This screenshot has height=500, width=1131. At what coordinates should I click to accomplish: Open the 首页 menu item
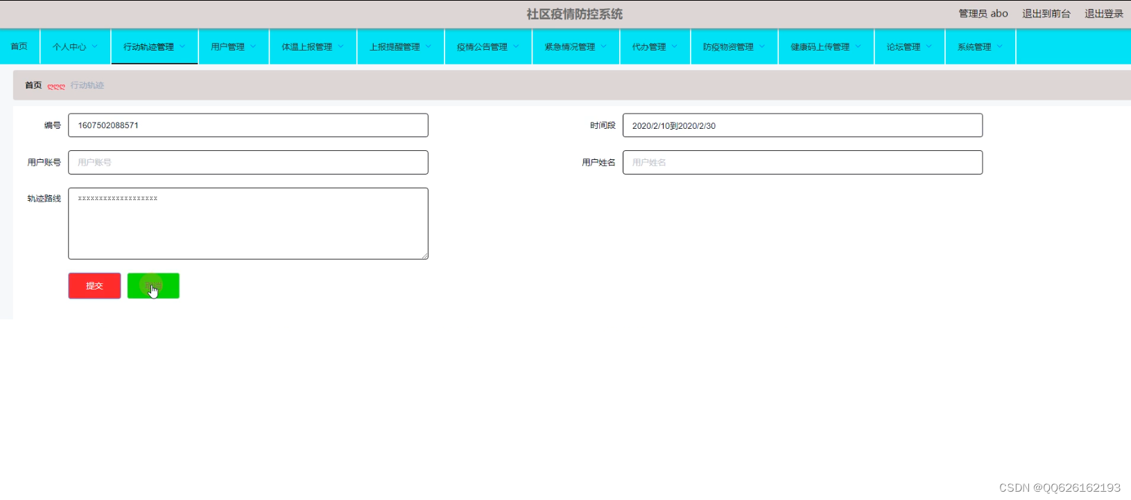pyautogui.click(x=19, y=46)
